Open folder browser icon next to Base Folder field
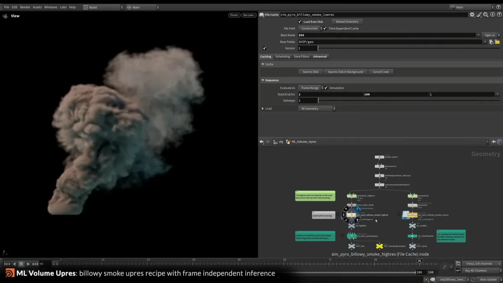This screenshot has width=503, height=283. pyautogui.click(x=497, y=42)
